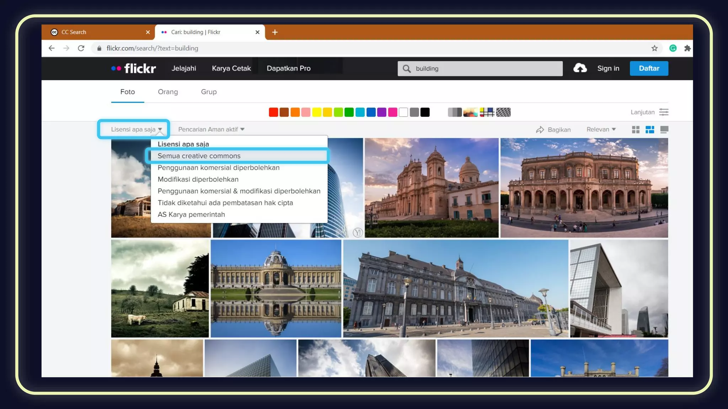Screen dimensions: 728x409
Task: Click the building search text field
Action: coord(485,69)
